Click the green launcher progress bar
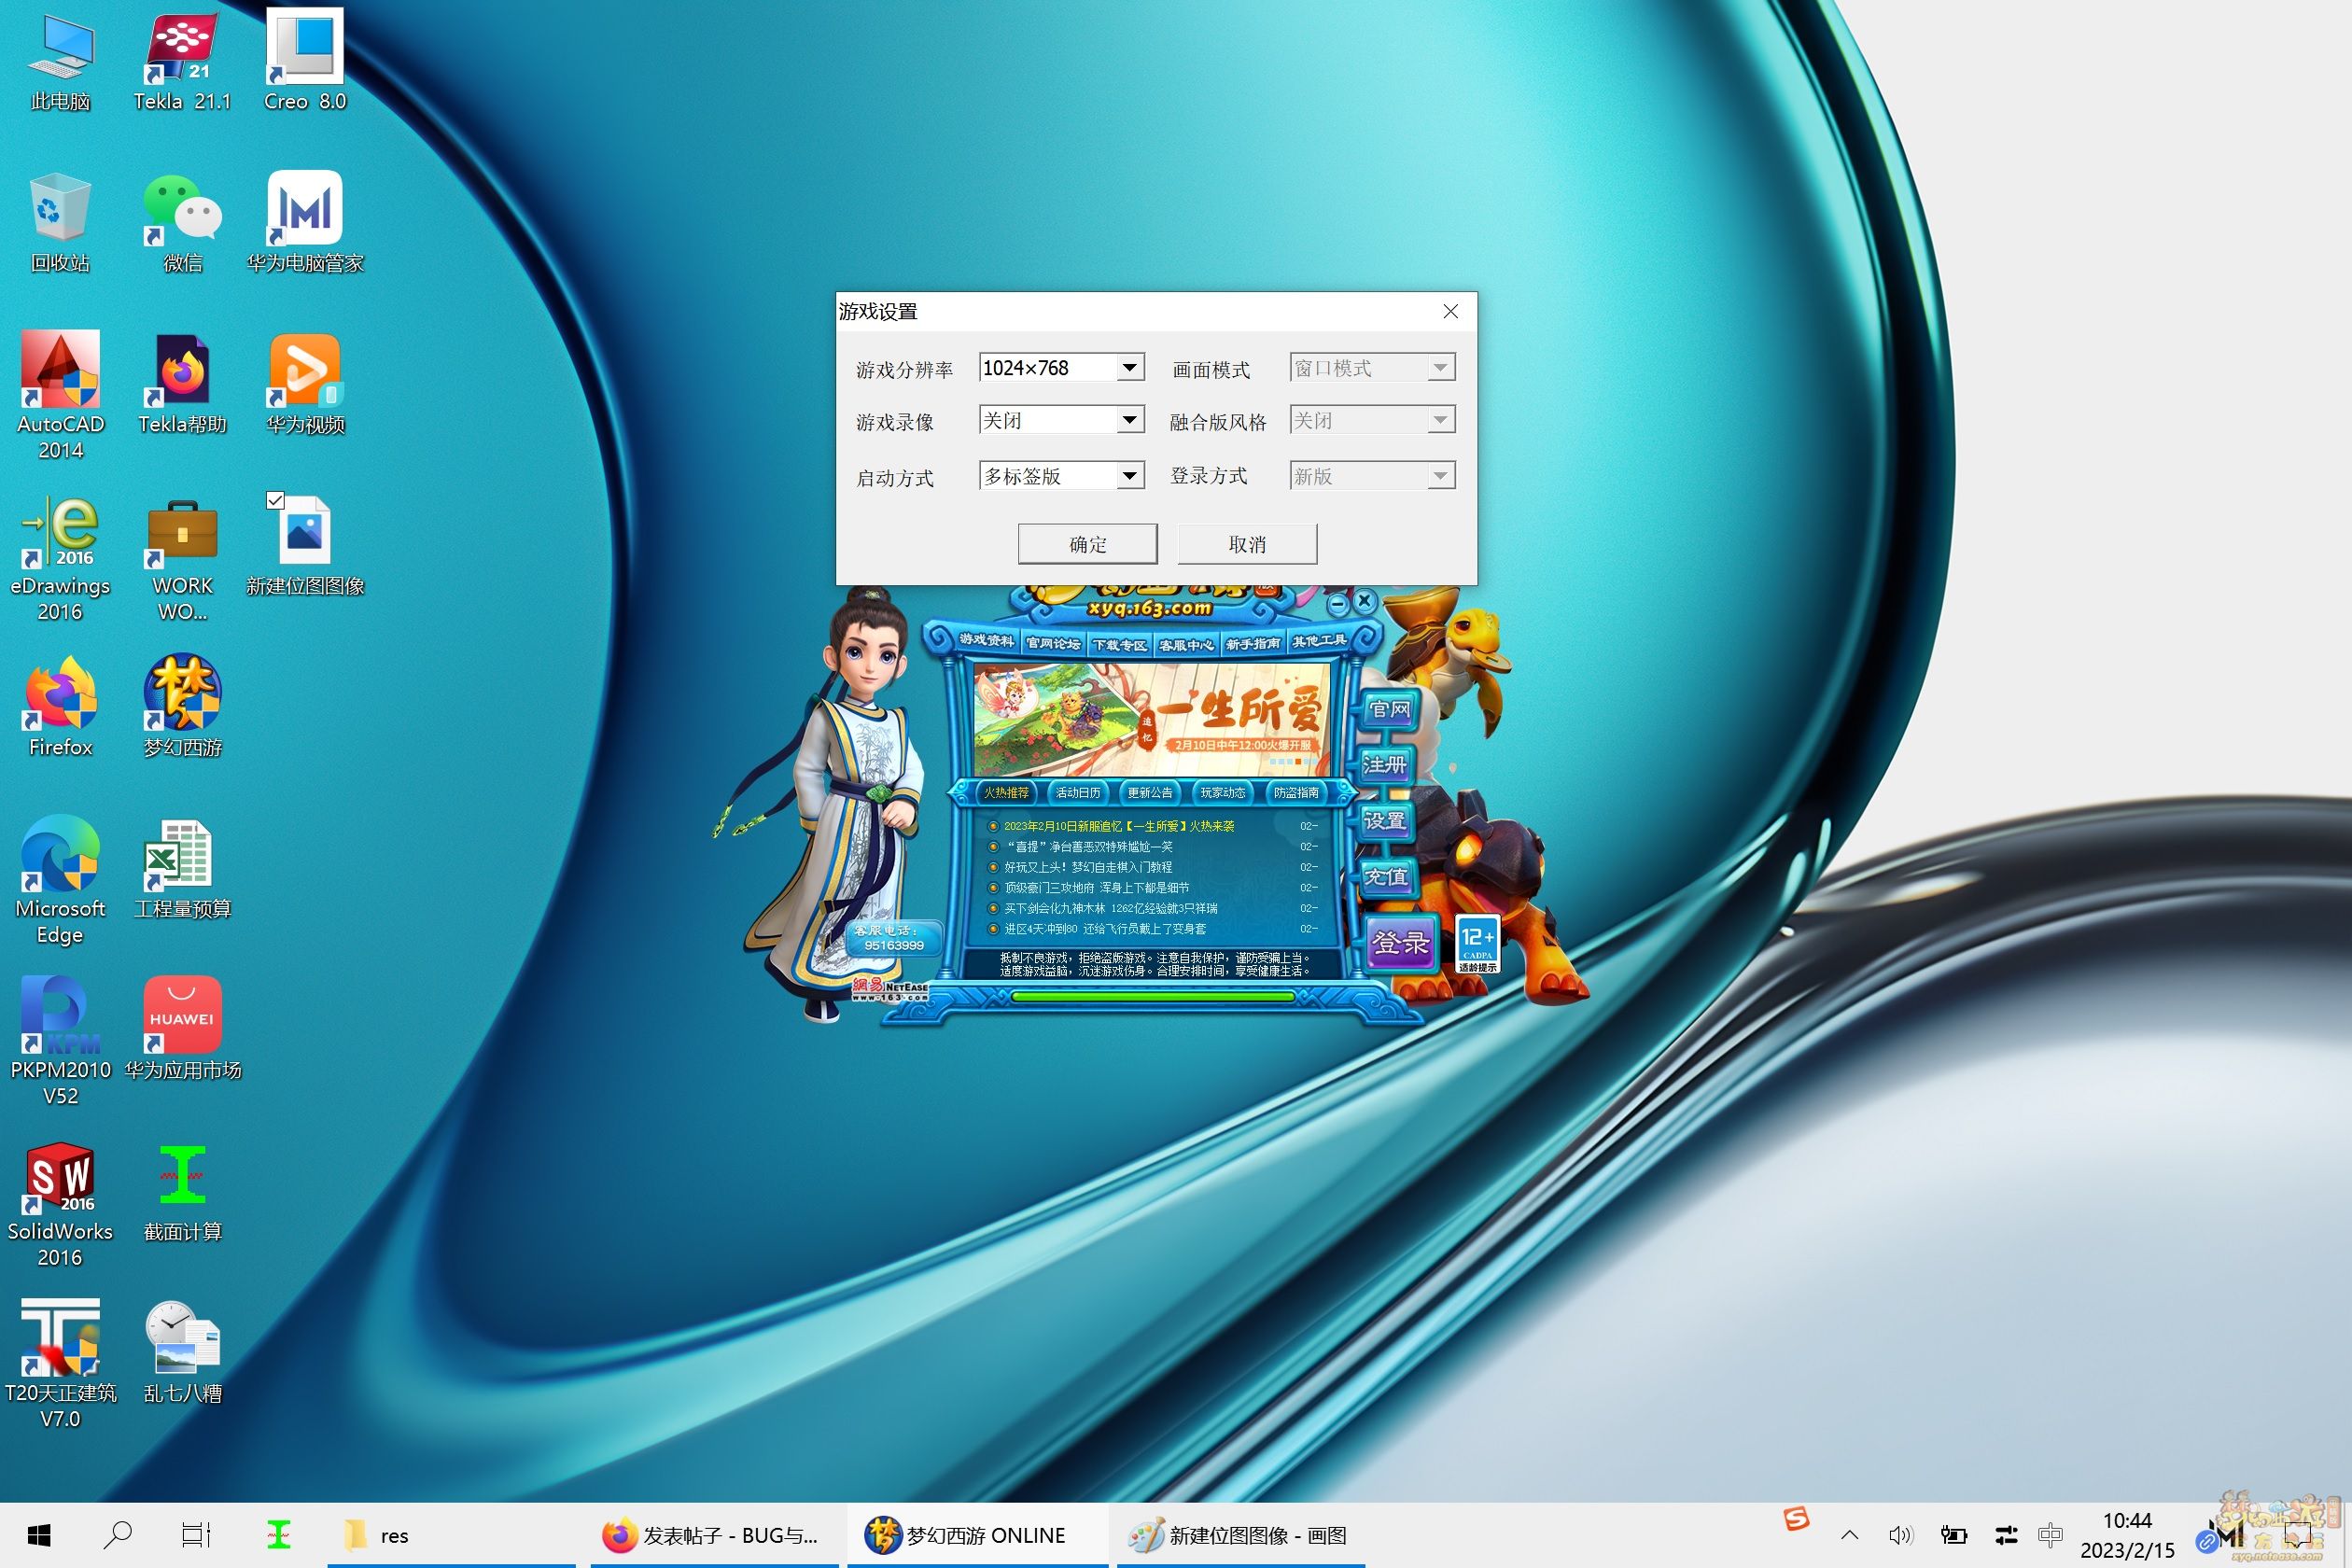The image size is (2352, 1568). [1153, 996]
